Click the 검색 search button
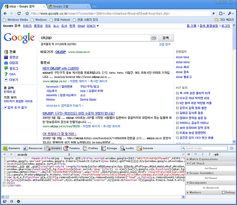237x205 pixels. pyautogui.click(x=166, y=38)
